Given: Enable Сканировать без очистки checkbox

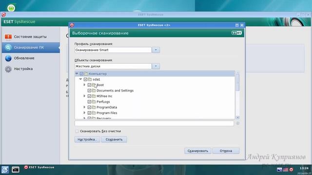Looking at the screenshot, I should (77, 131).
